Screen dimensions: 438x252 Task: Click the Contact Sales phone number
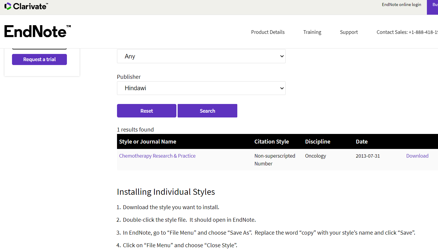click(407, 32)
